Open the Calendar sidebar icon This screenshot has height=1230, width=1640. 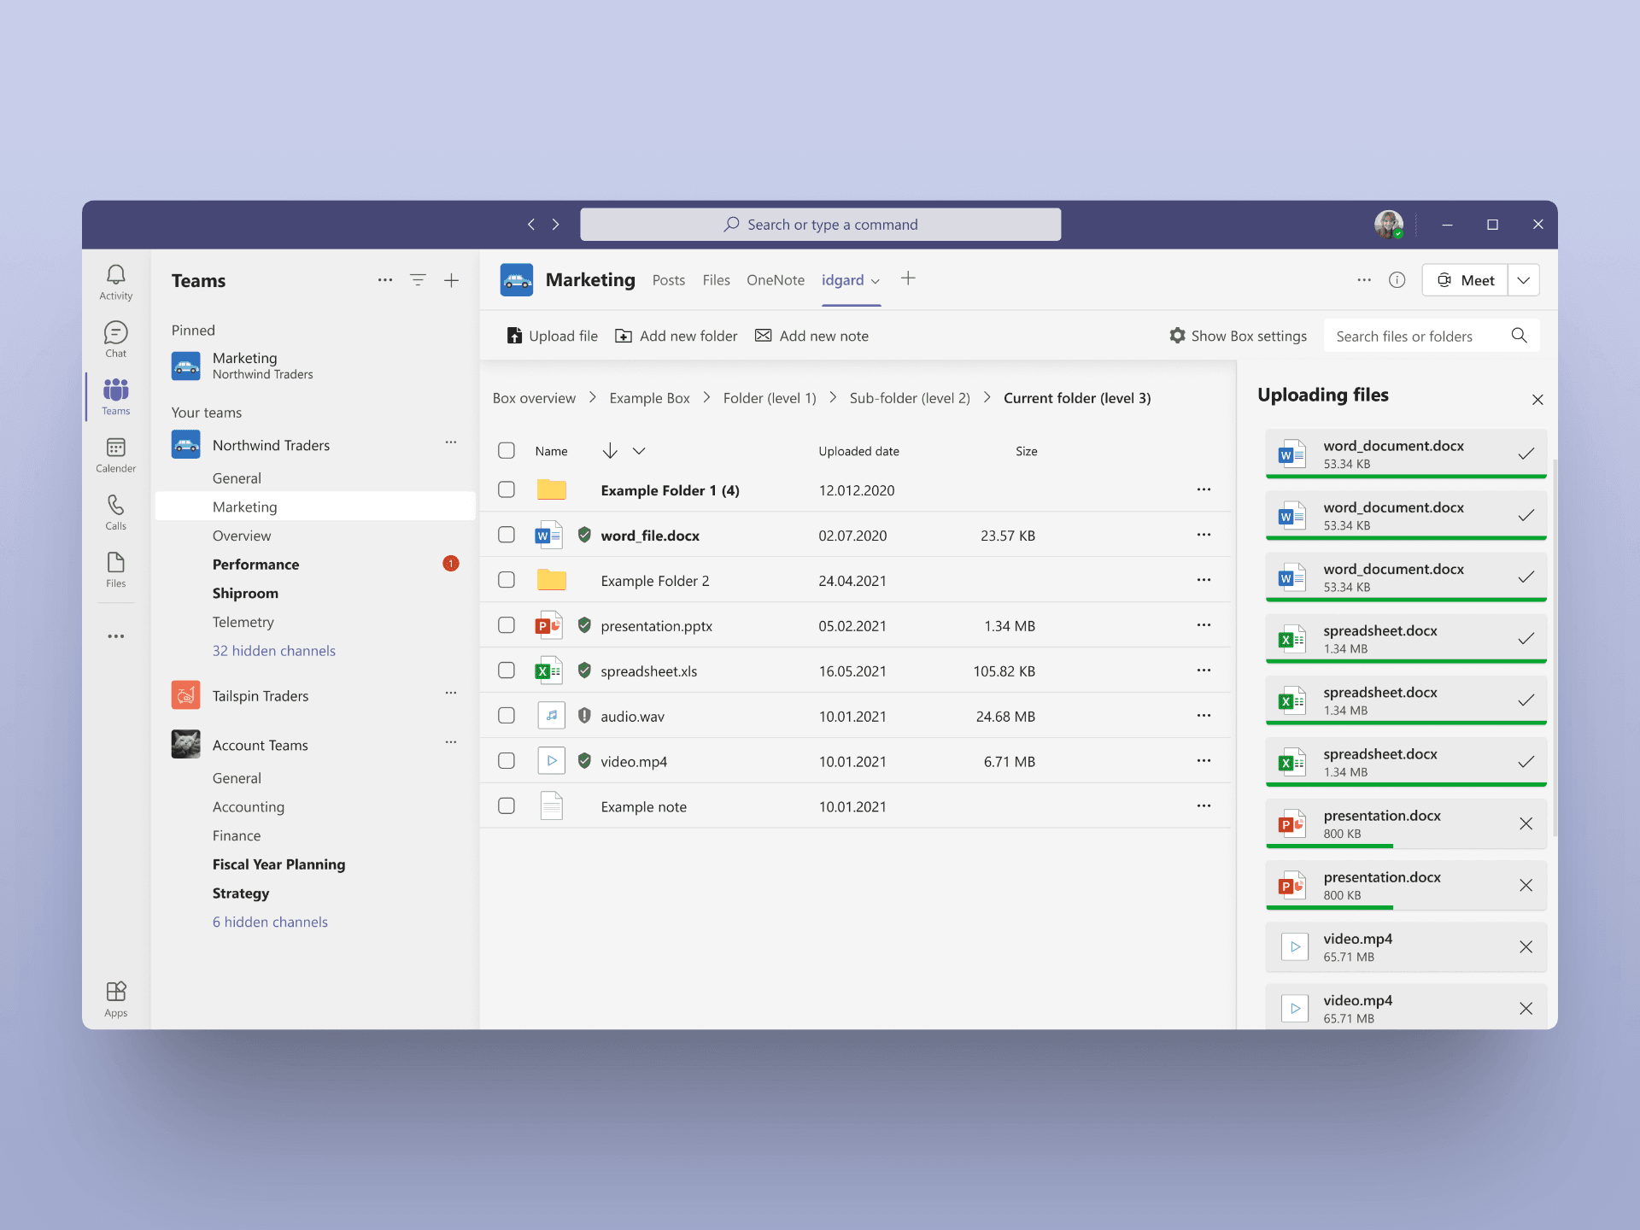click(115, 448)
